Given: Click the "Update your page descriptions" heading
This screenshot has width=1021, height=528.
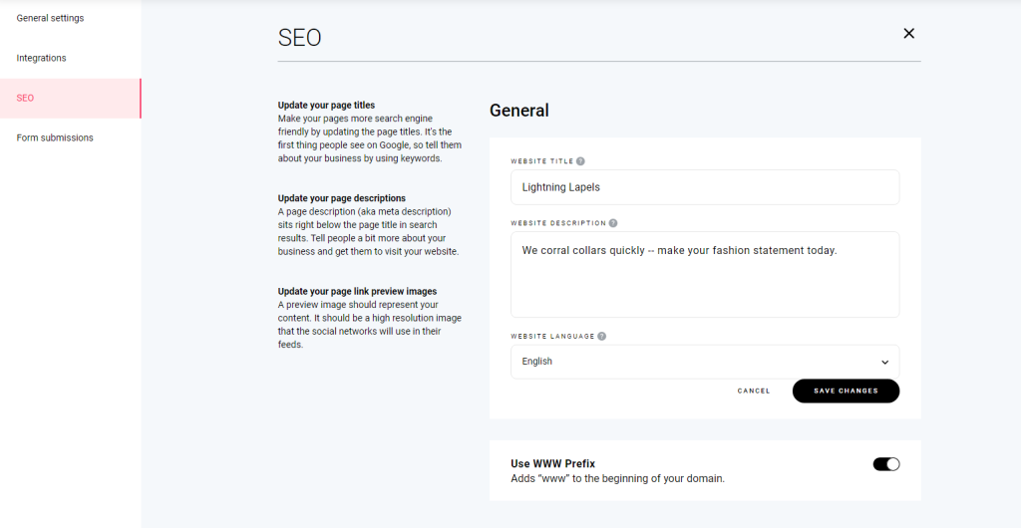Looking at the screenshot, I should tap(341, 198).
